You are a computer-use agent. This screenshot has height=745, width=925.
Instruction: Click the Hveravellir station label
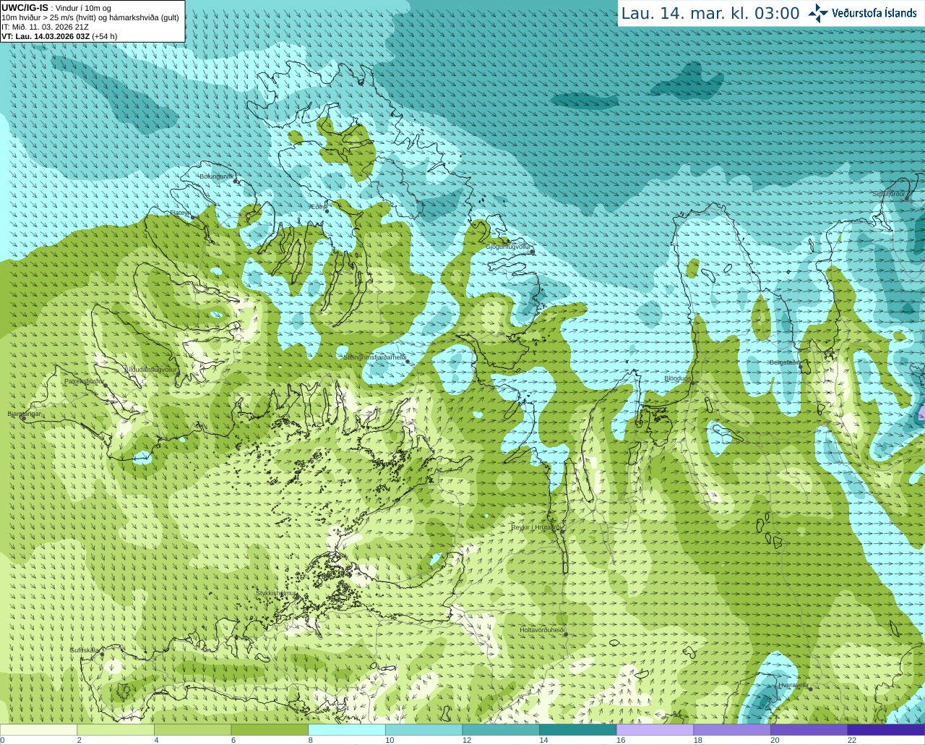click(x=793, y=685)
